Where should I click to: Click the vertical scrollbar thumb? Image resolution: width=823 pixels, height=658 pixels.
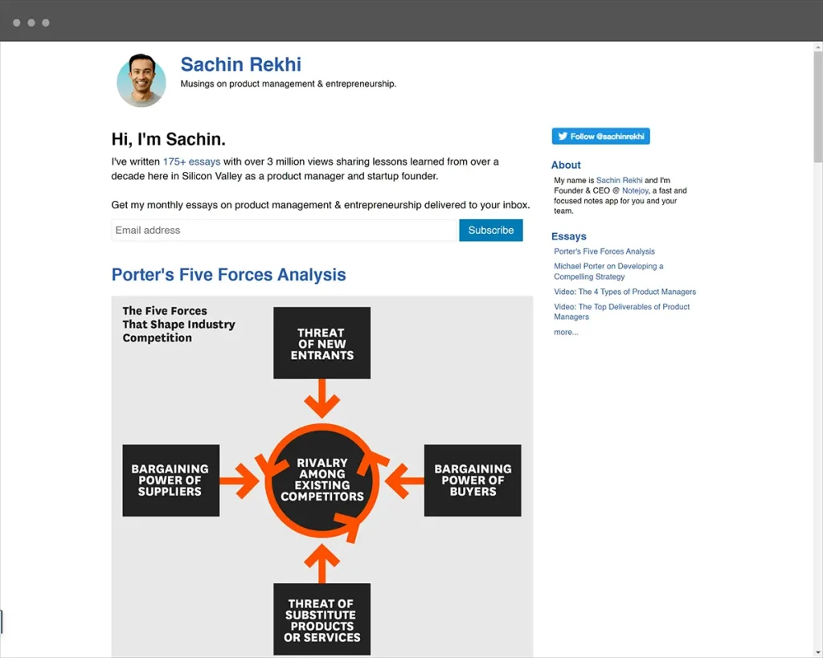[817, 104]
